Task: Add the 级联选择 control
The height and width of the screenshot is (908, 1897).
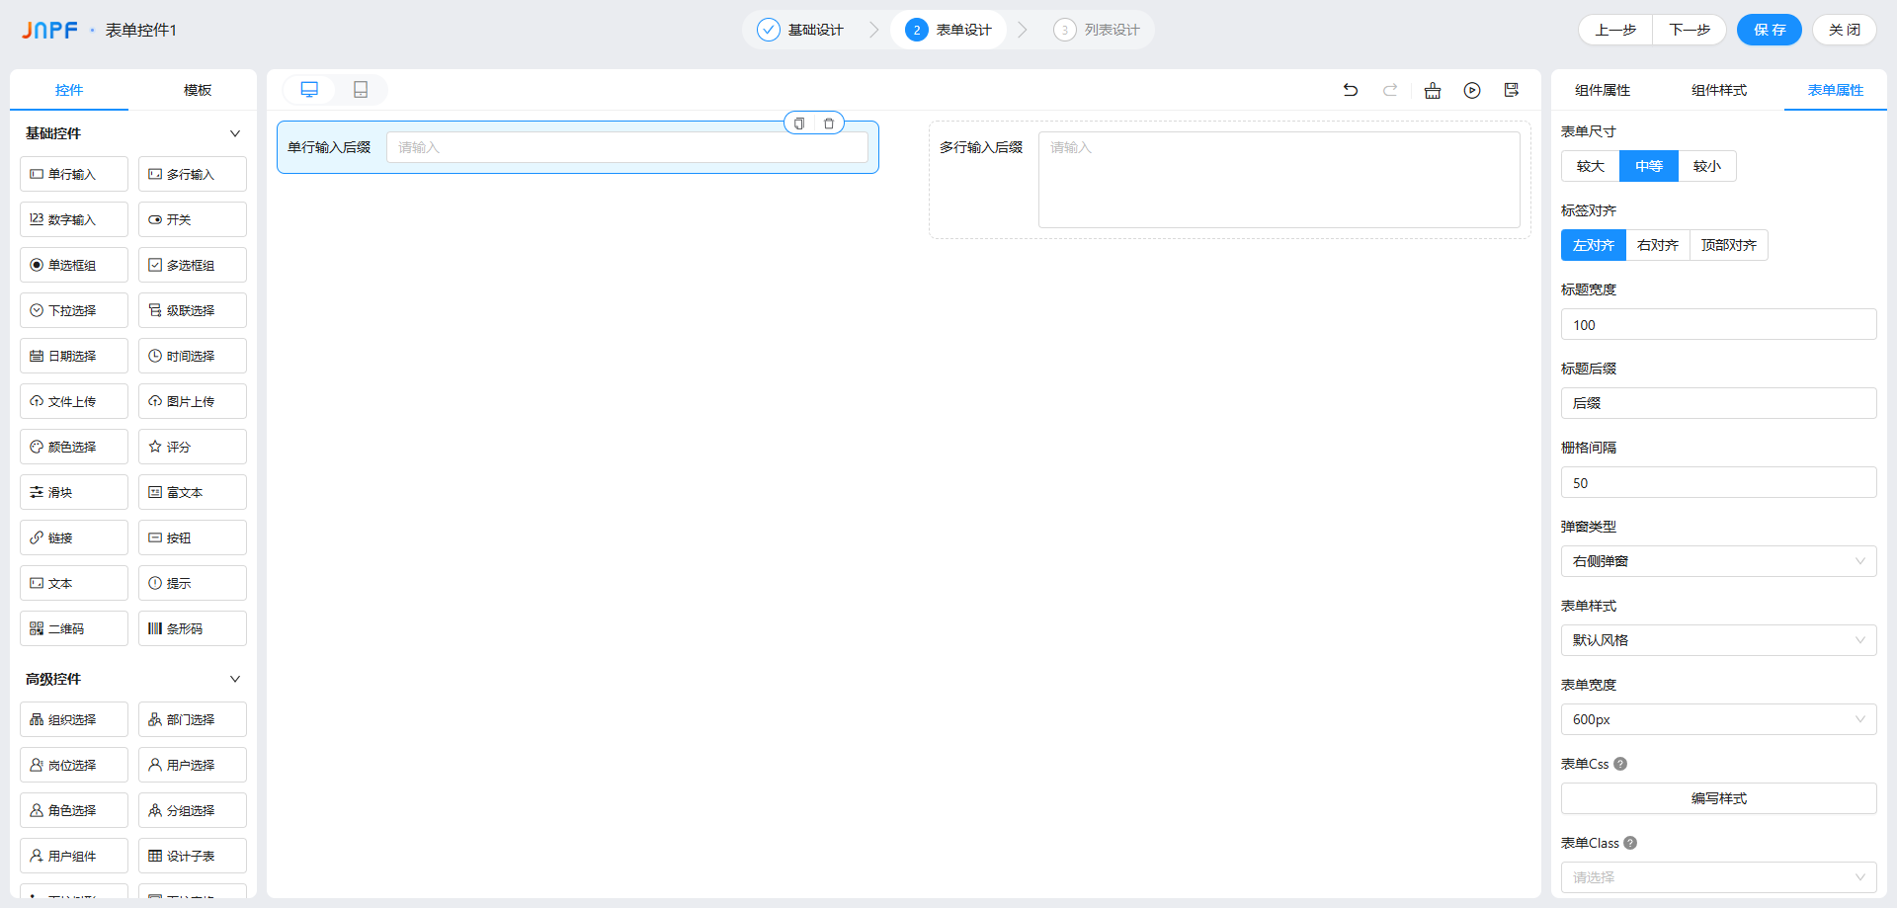Action: pyautogui.click(x=193, y=310)
